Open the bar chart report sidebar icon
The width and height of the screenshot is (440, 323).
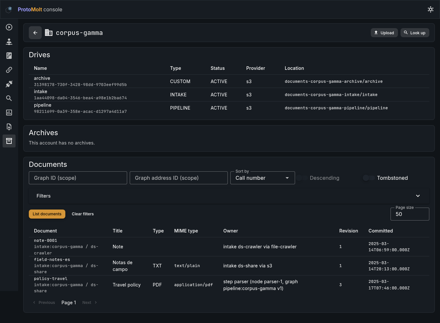point(9,113)
